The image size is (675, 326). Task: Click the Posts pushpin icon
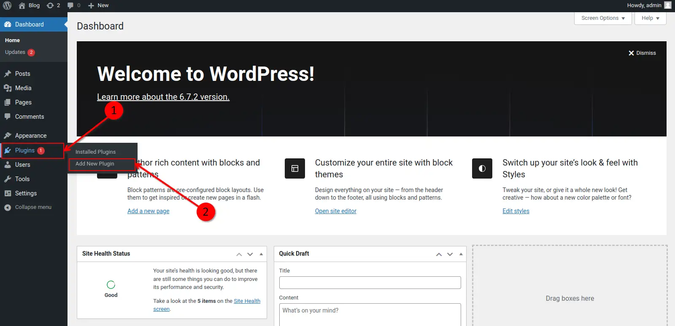point(8,74)
